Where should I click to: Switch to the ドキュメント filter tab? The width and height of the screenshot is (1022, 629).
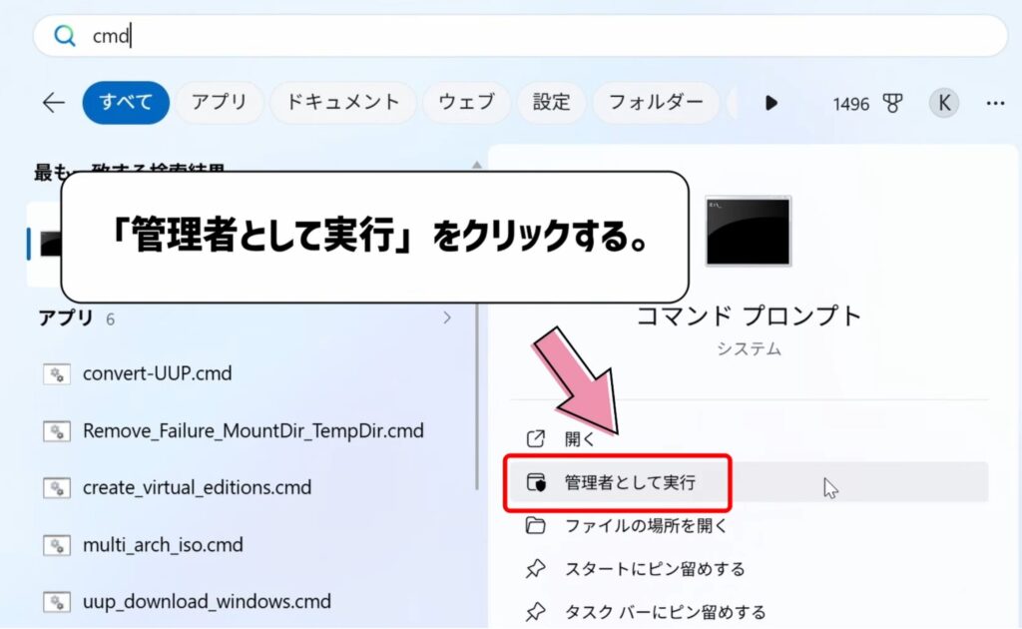(342, 103)
